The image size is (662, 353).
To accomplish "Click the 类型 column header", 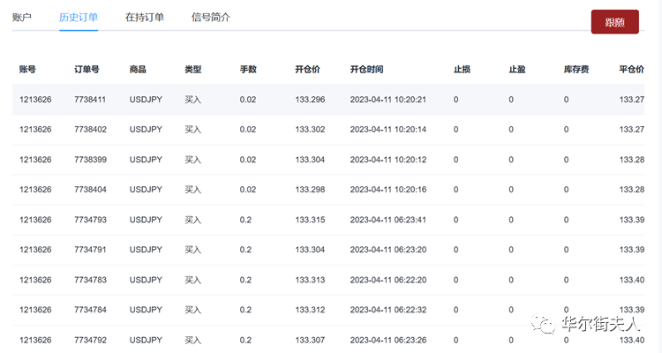I will [x=193, y=69].
